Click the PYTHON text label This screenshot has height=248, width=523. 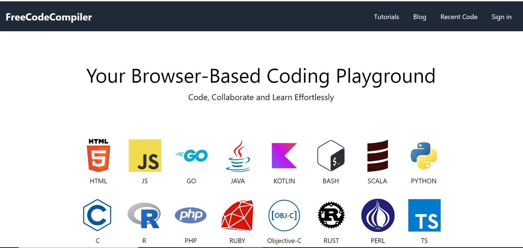(x=424, y=181)
